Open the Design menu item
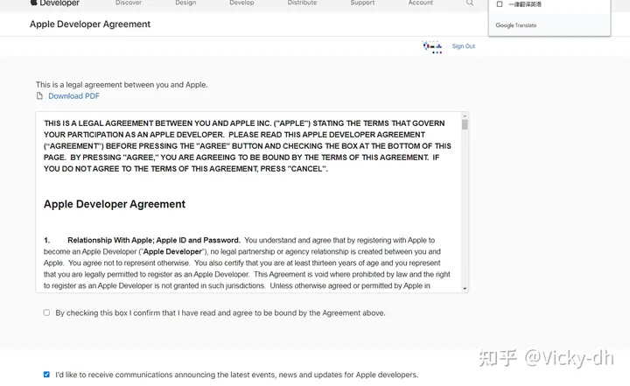Screen dimensions: 630x386 185,4
